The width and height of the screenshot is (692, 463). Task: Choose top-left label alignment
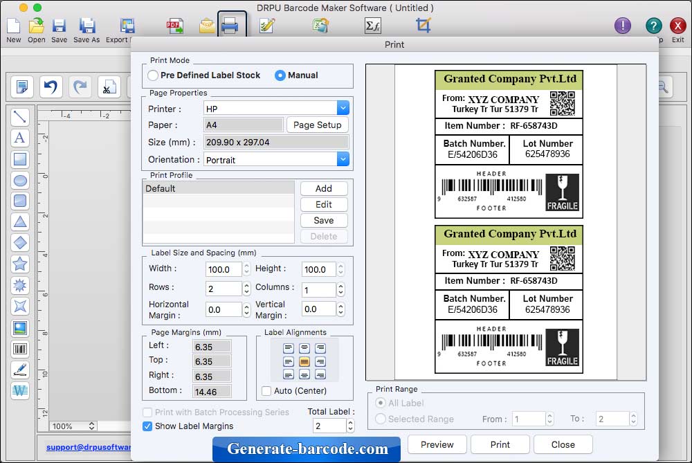coord(288,349)
